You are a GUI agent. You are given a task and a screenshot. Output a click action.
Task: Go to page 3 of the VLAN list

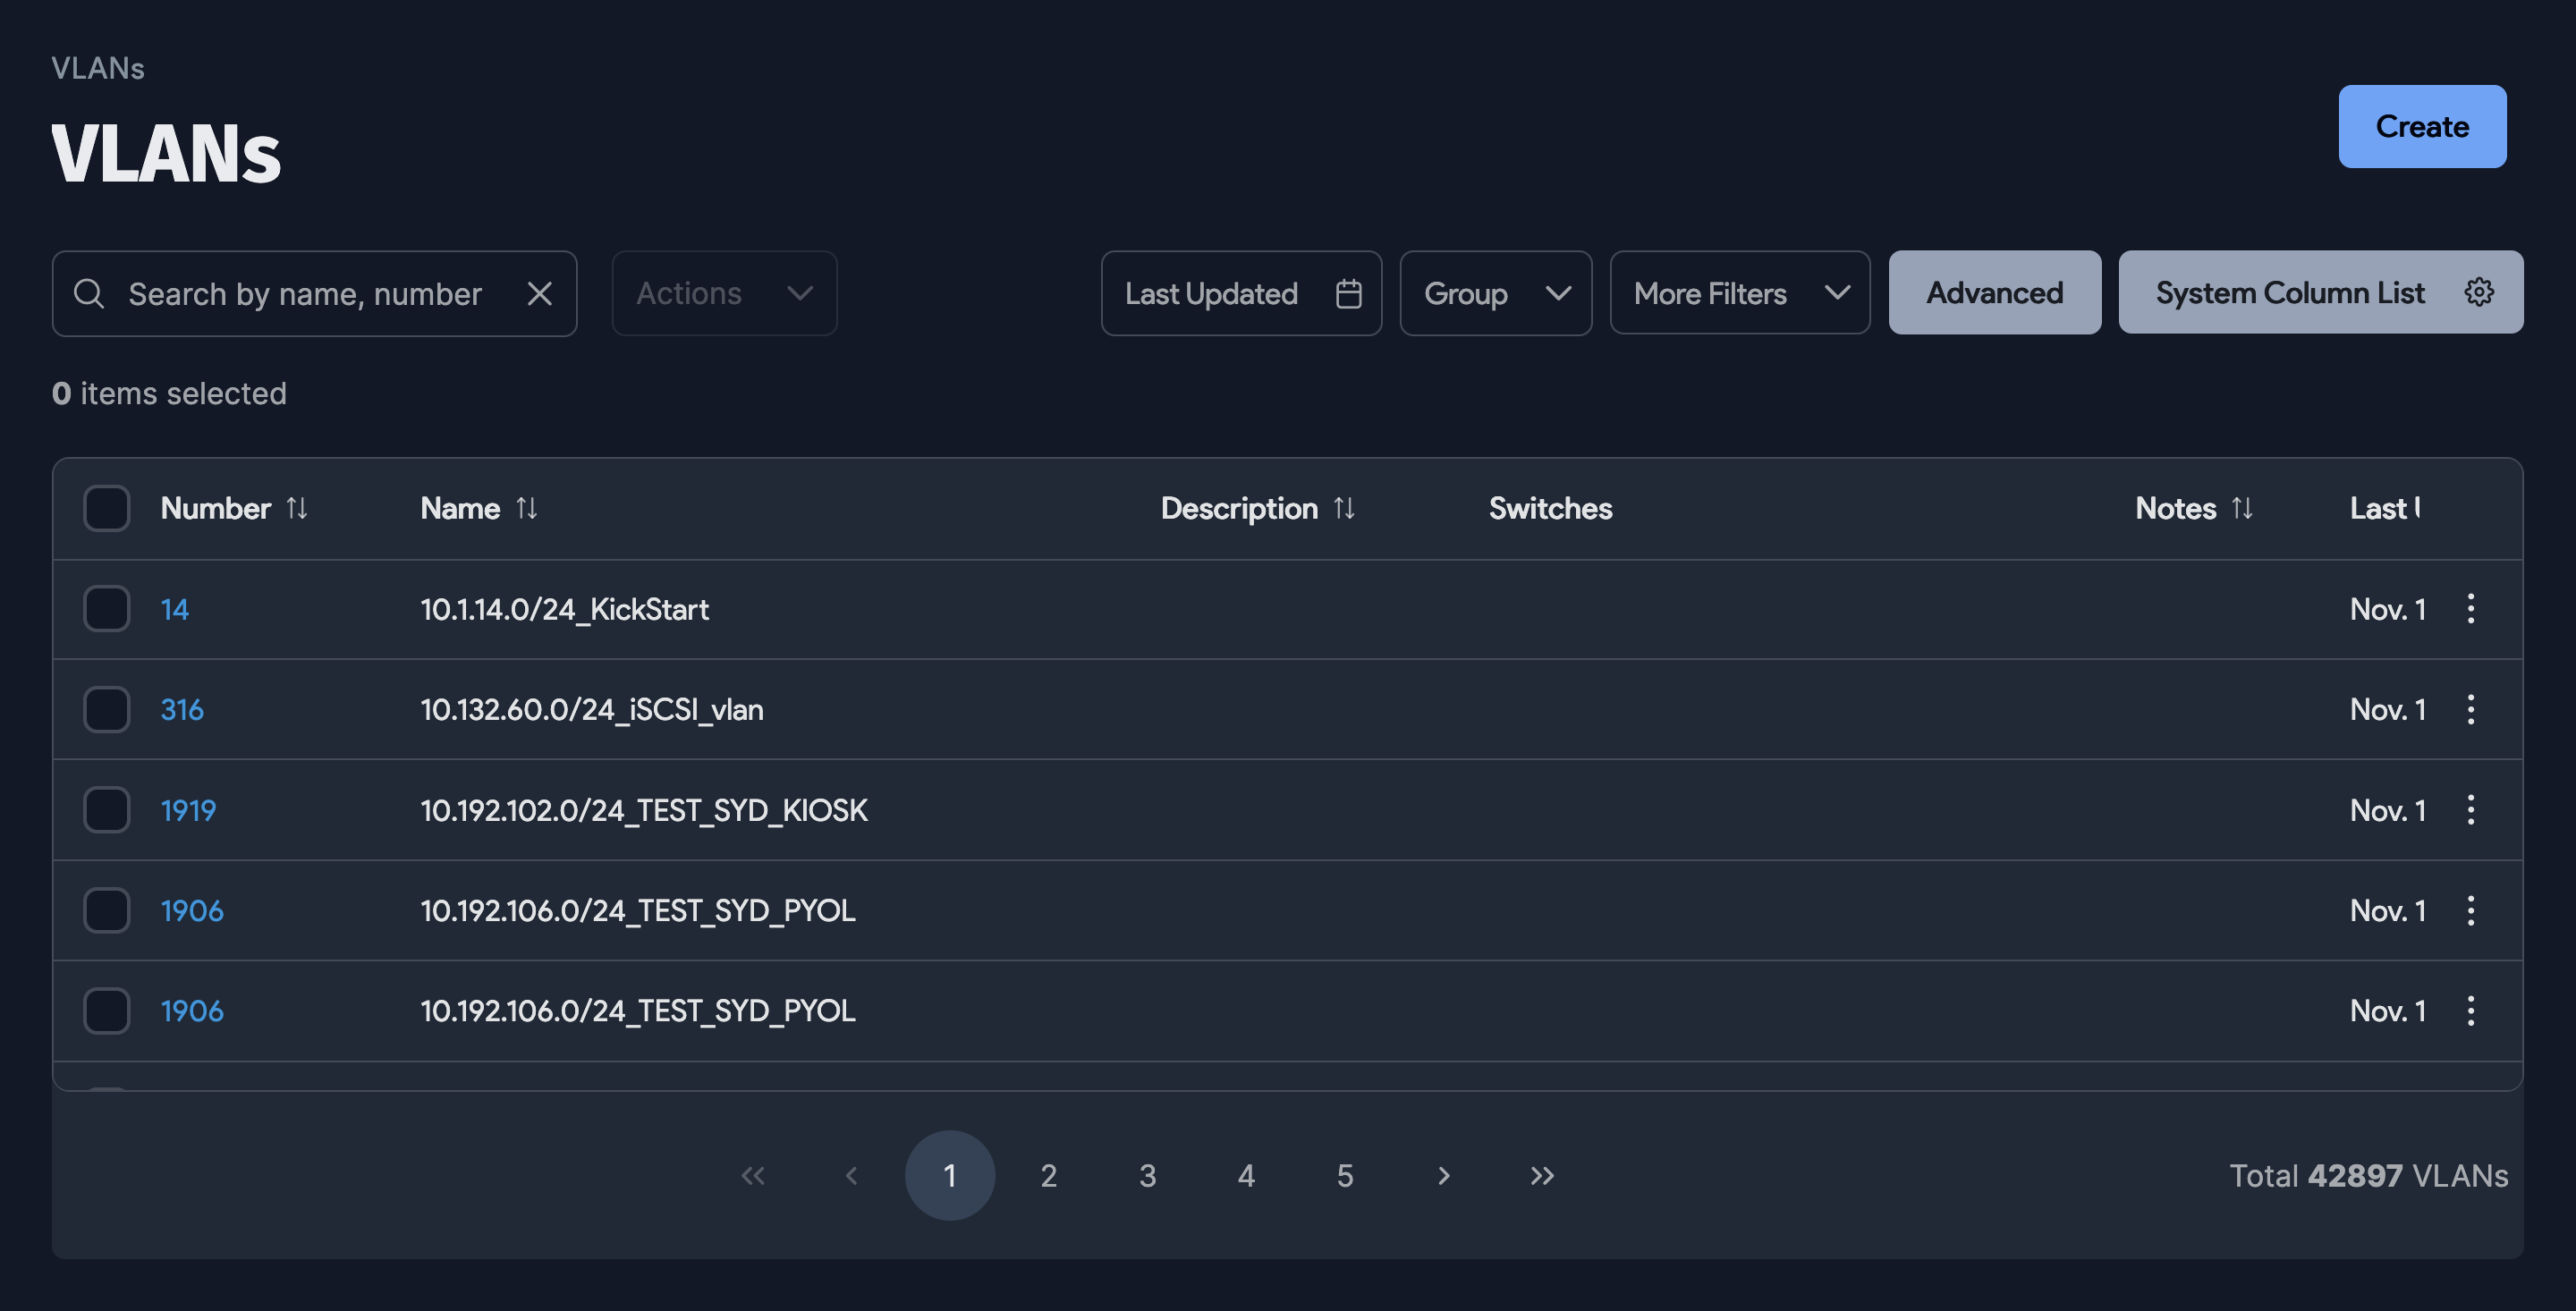pyautogui.click(x=1147, y=1175)
